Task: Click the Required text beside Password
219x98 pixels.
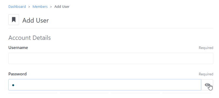Action: pyautogui.click(x=206, y=74)
